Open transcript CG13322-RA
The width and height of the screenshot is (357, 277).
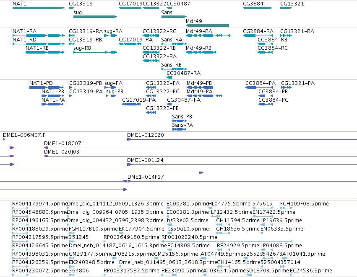[x=159, y=56]
